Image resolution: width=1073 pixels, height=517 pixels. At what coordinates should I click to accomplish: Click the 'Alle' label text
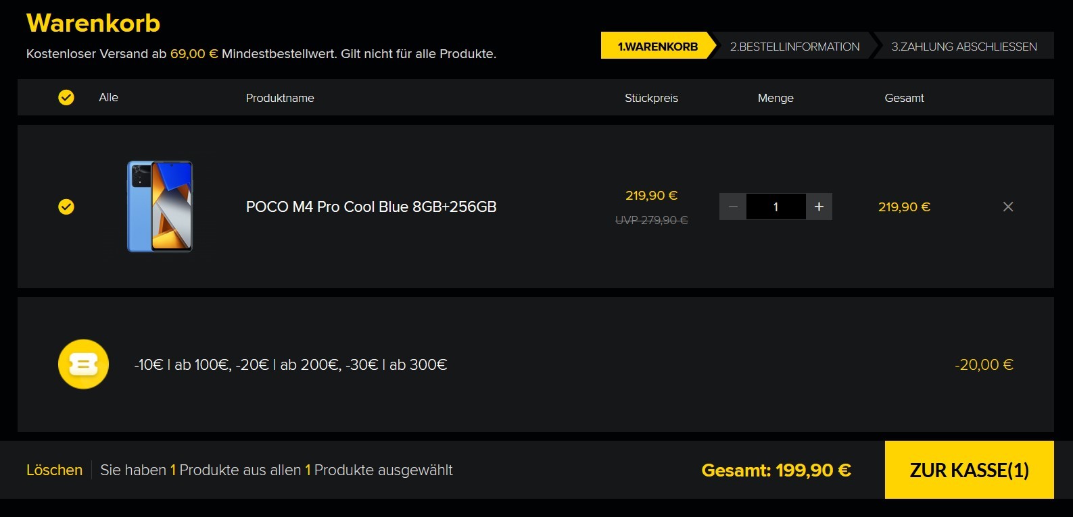point(108,97)
